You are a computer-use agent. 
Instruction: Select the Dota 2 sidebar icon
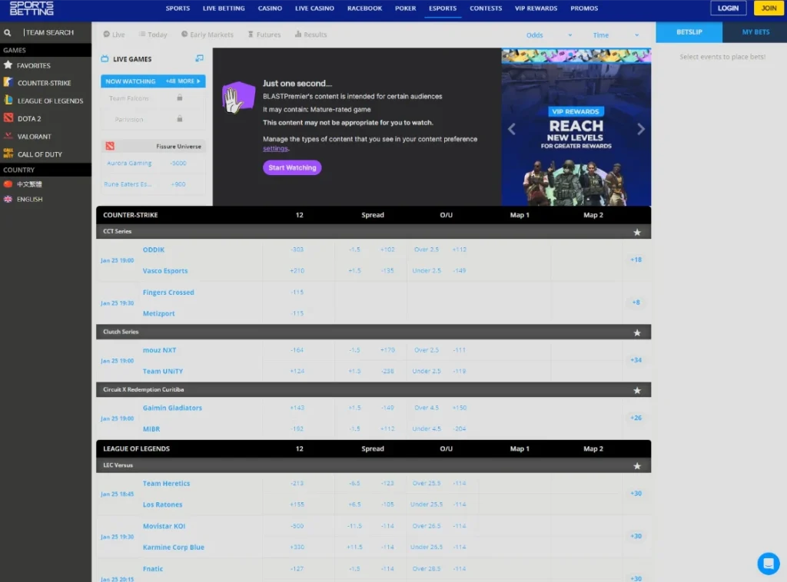(x=8, y=118)
